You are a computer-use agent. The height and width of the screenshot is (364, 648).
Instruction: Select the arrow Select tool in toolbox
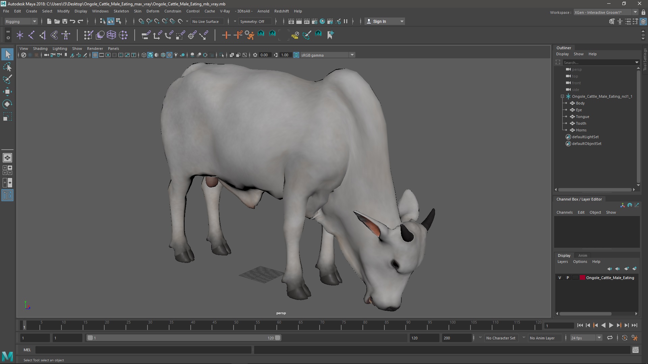7,54
